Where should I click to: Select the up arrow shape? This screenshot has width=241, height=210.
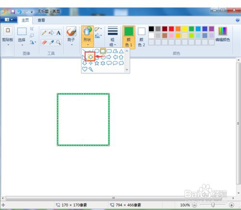[x=121, y=57]
